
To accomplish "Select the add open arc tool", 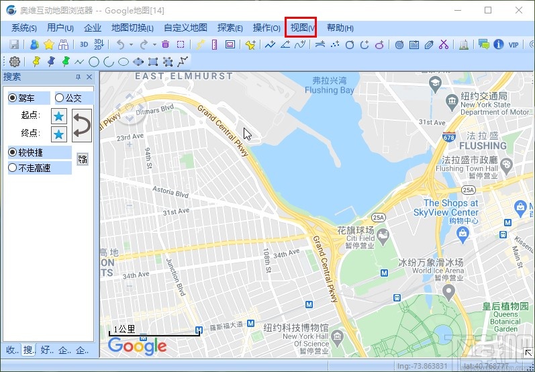I will (x=364, y=44).
